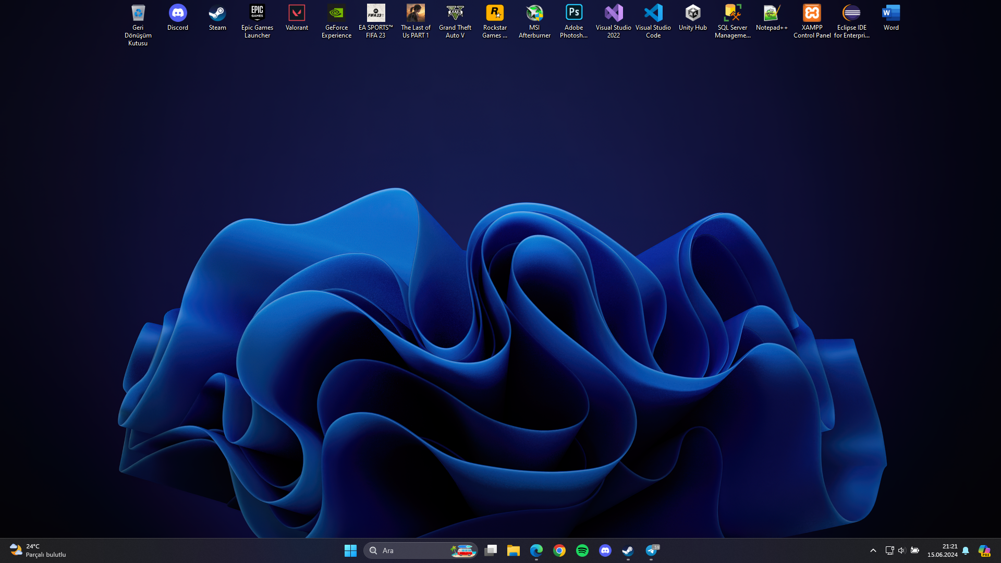
Task: Open Steam from the taskbar
Action: point(628,550)
